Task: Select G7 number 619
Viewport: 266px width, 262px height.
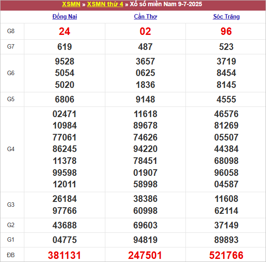Action: [65, 47]
